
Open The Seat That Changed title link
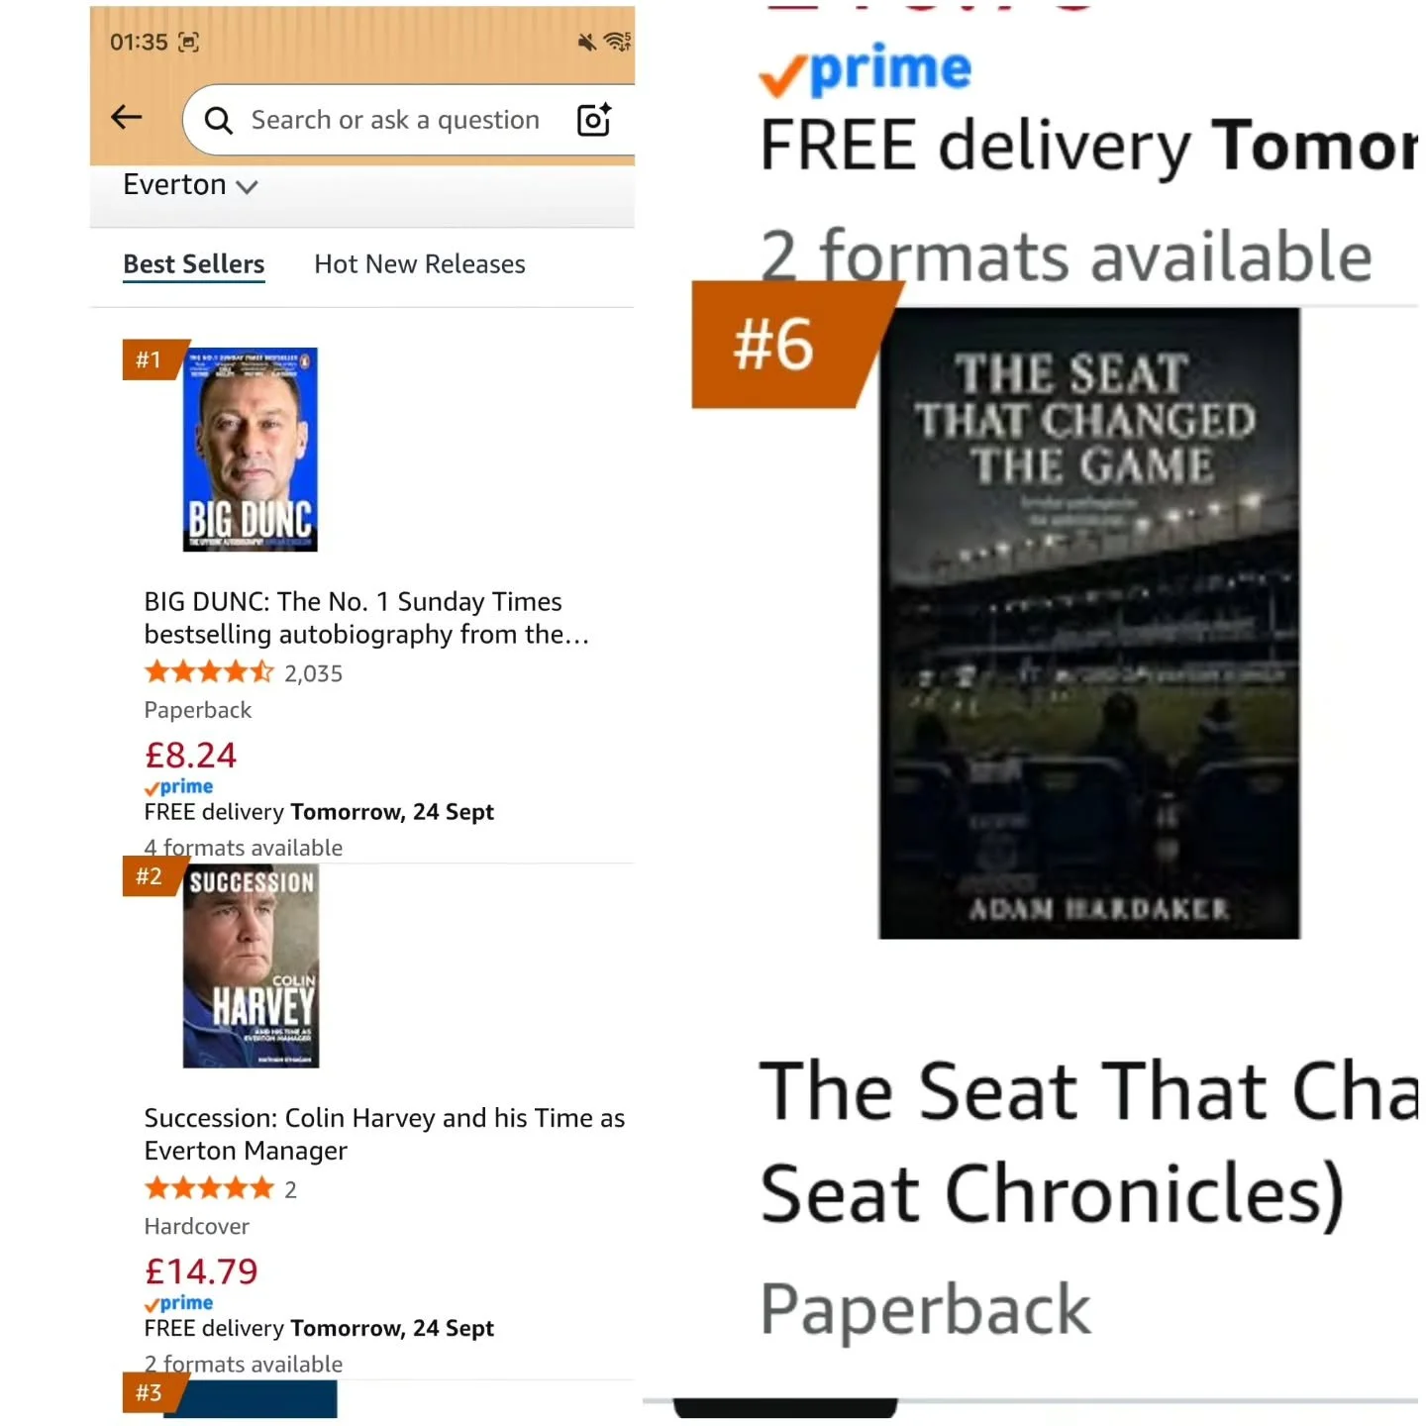point(1089,1142)
